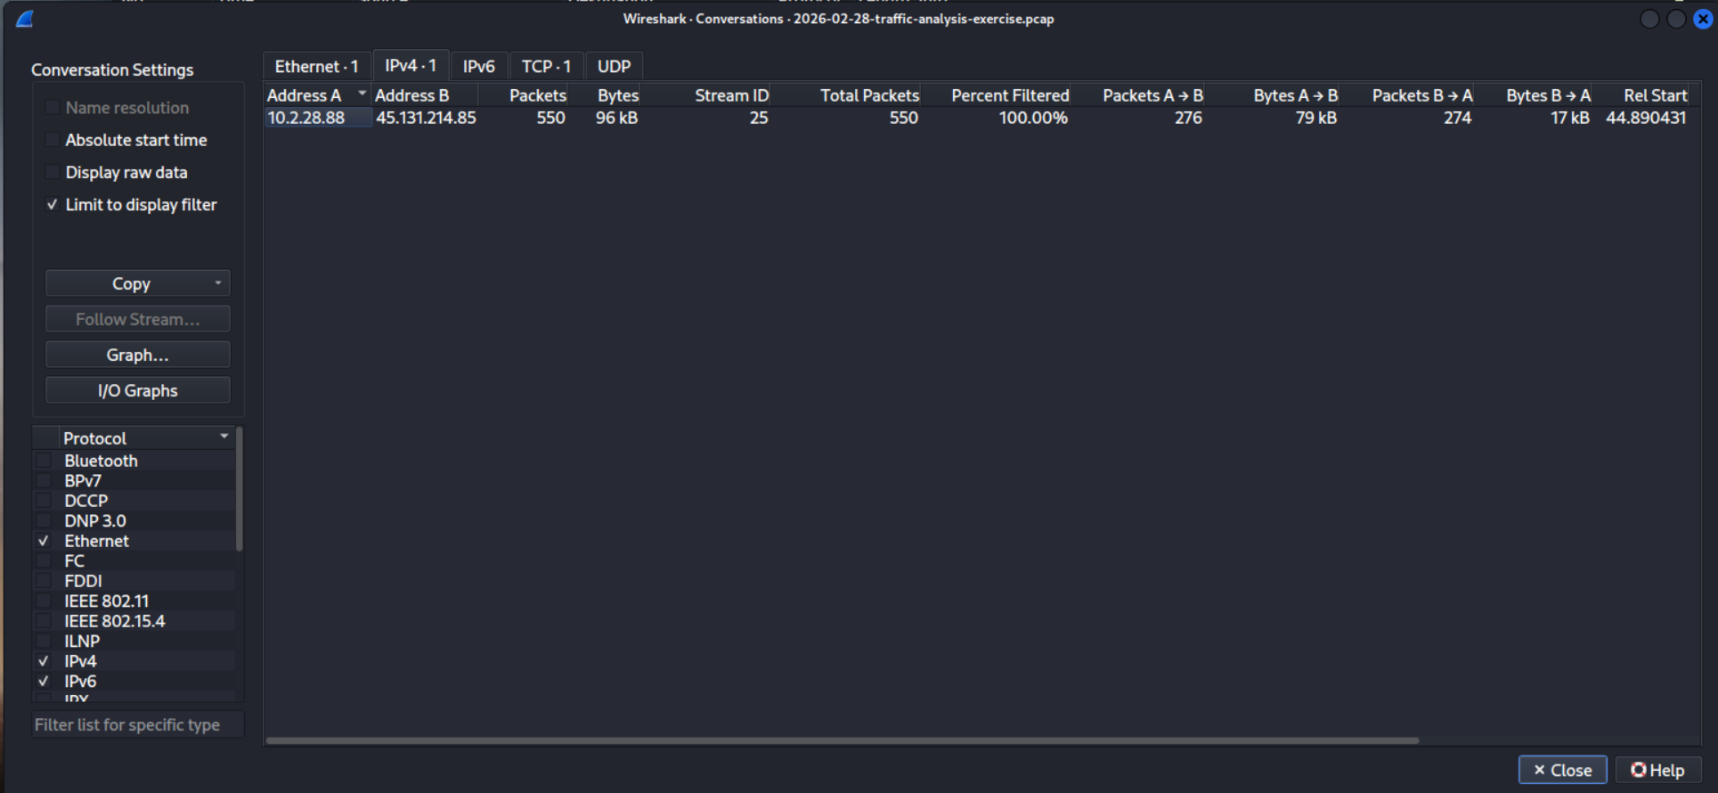Viewport: 1718px width, 793px height.
Task: Click the 100.00% percent filtered value
Action: coord(1033,118)
